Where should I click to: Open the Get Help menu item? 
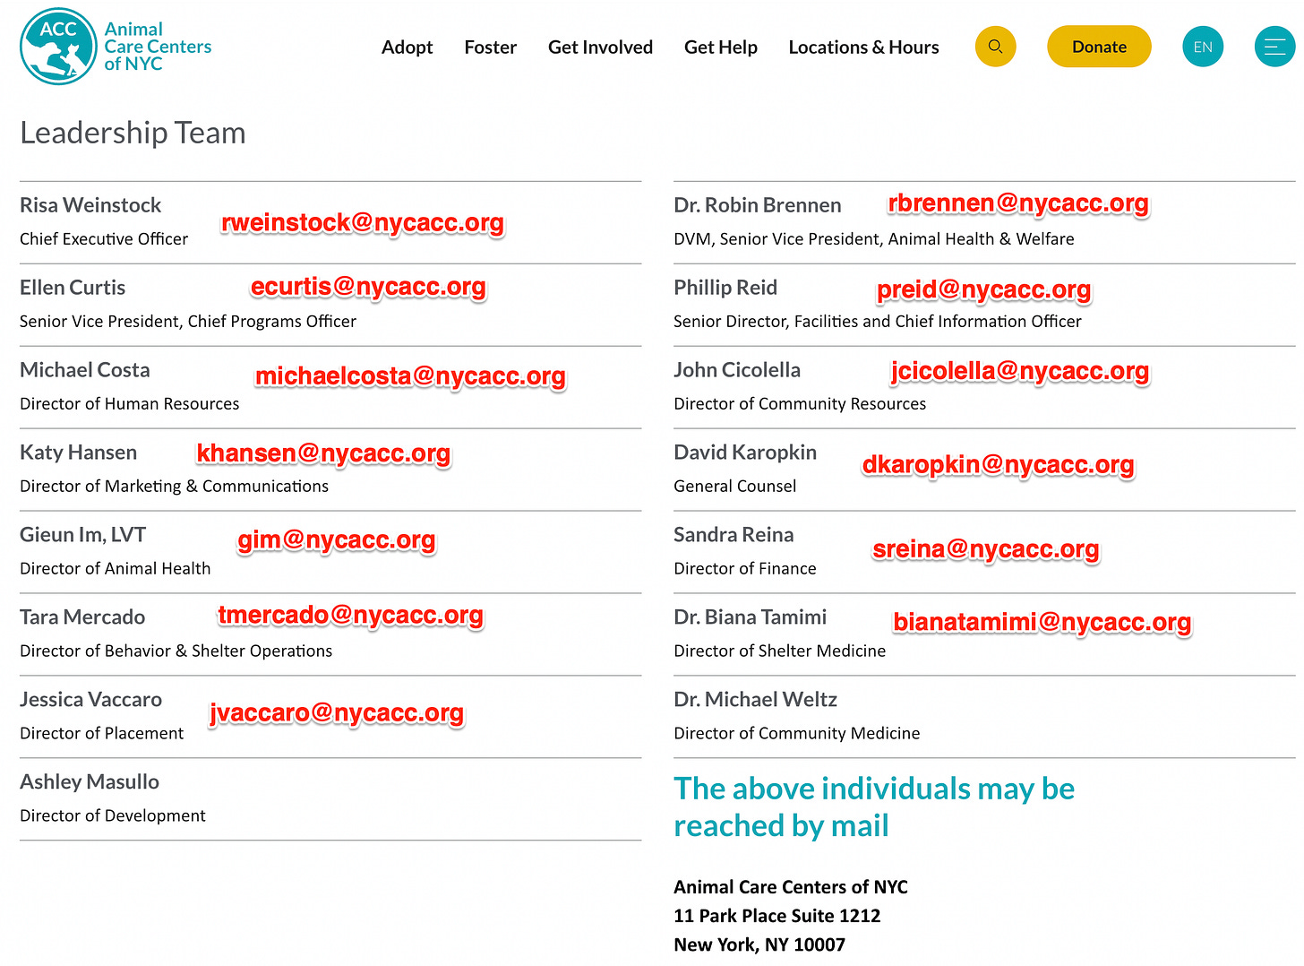click(x=721, y=47)
